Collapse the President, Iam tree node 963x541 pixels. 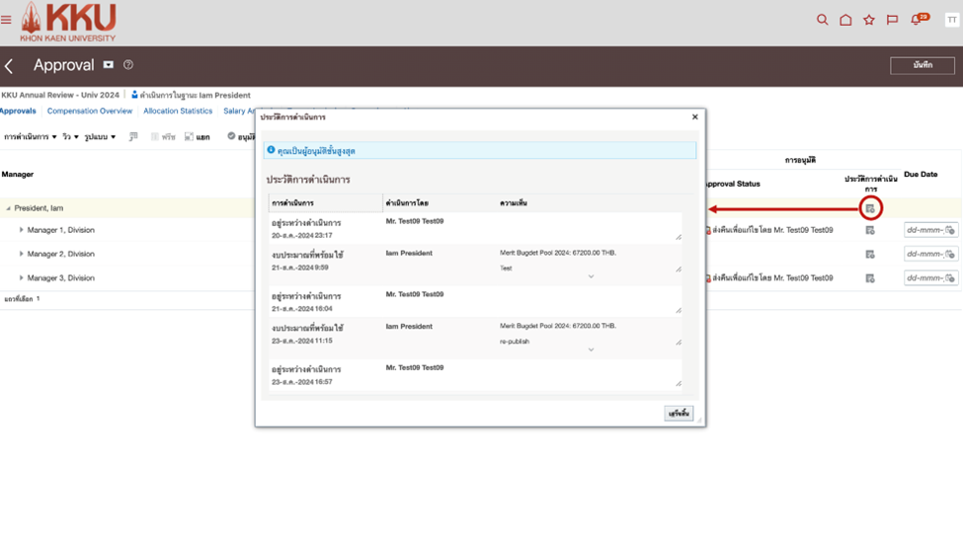(x=8, y=208)
